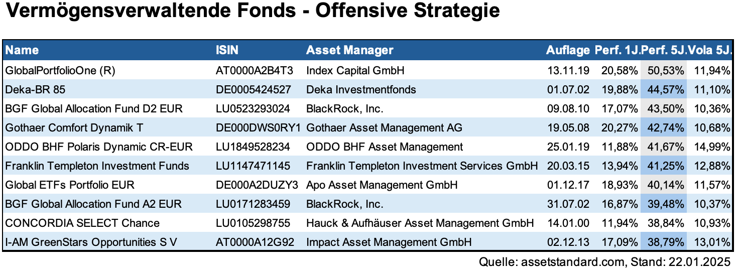The image size is (737, 272).
Task: Click the ISIN column header
Action: (x=227, y=50)
